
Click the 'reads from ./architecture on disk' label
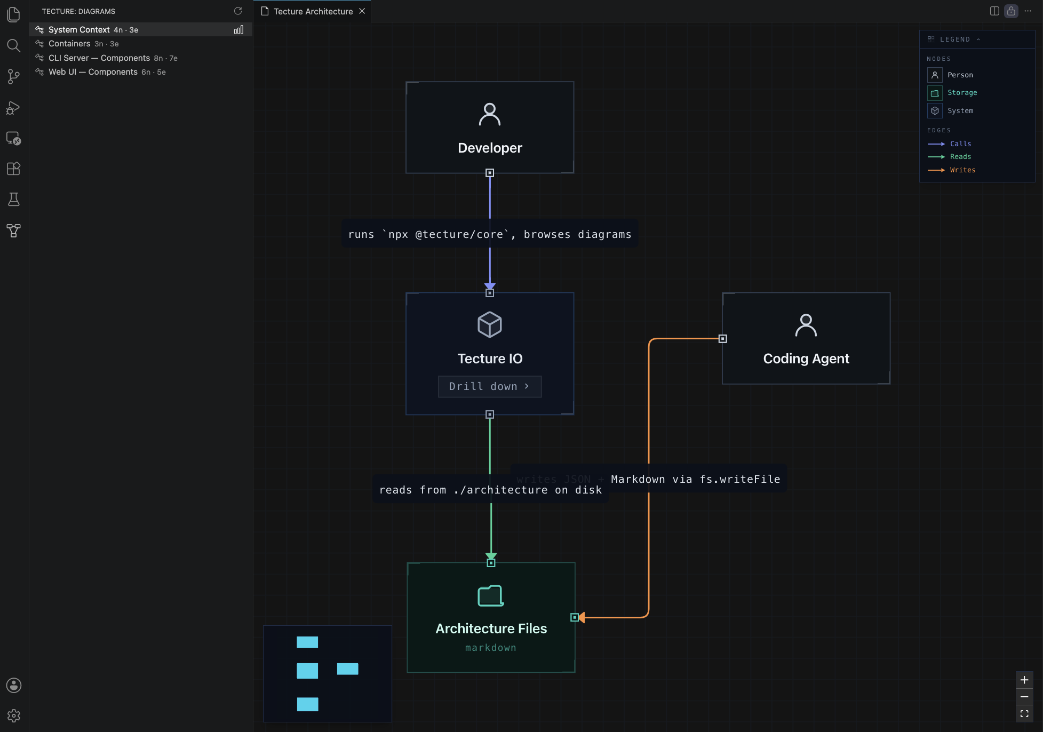(x=490, y=490)
